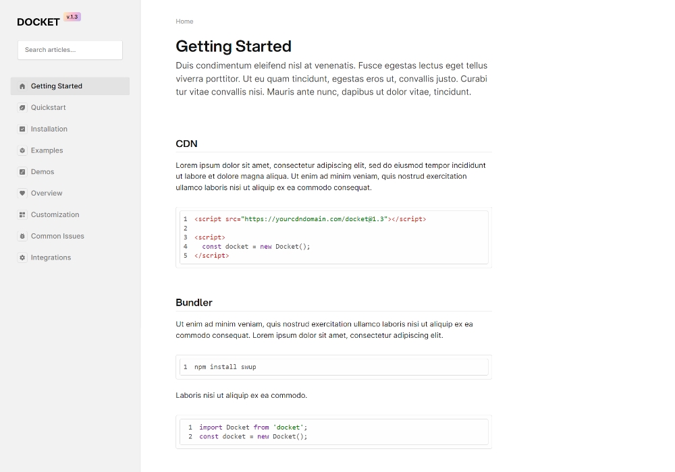Click the const docket line in CDN code block
This screenshot has height=472, width=675.
(256, 246)
